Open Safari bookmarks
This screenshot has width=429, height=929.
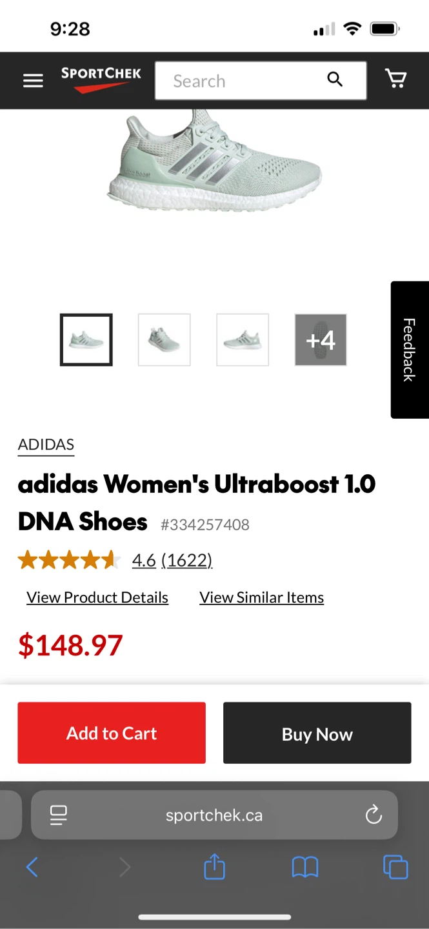[x=305, y=867]
